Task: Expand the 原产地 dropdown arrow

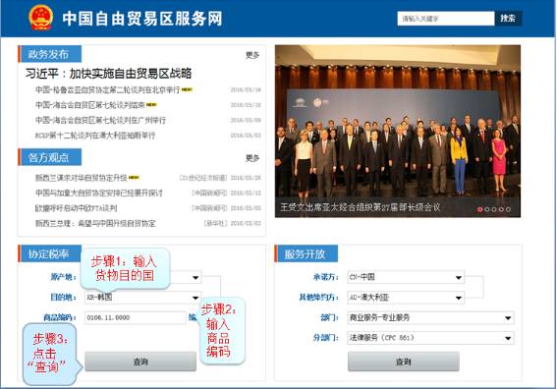Action: [195, 277]
